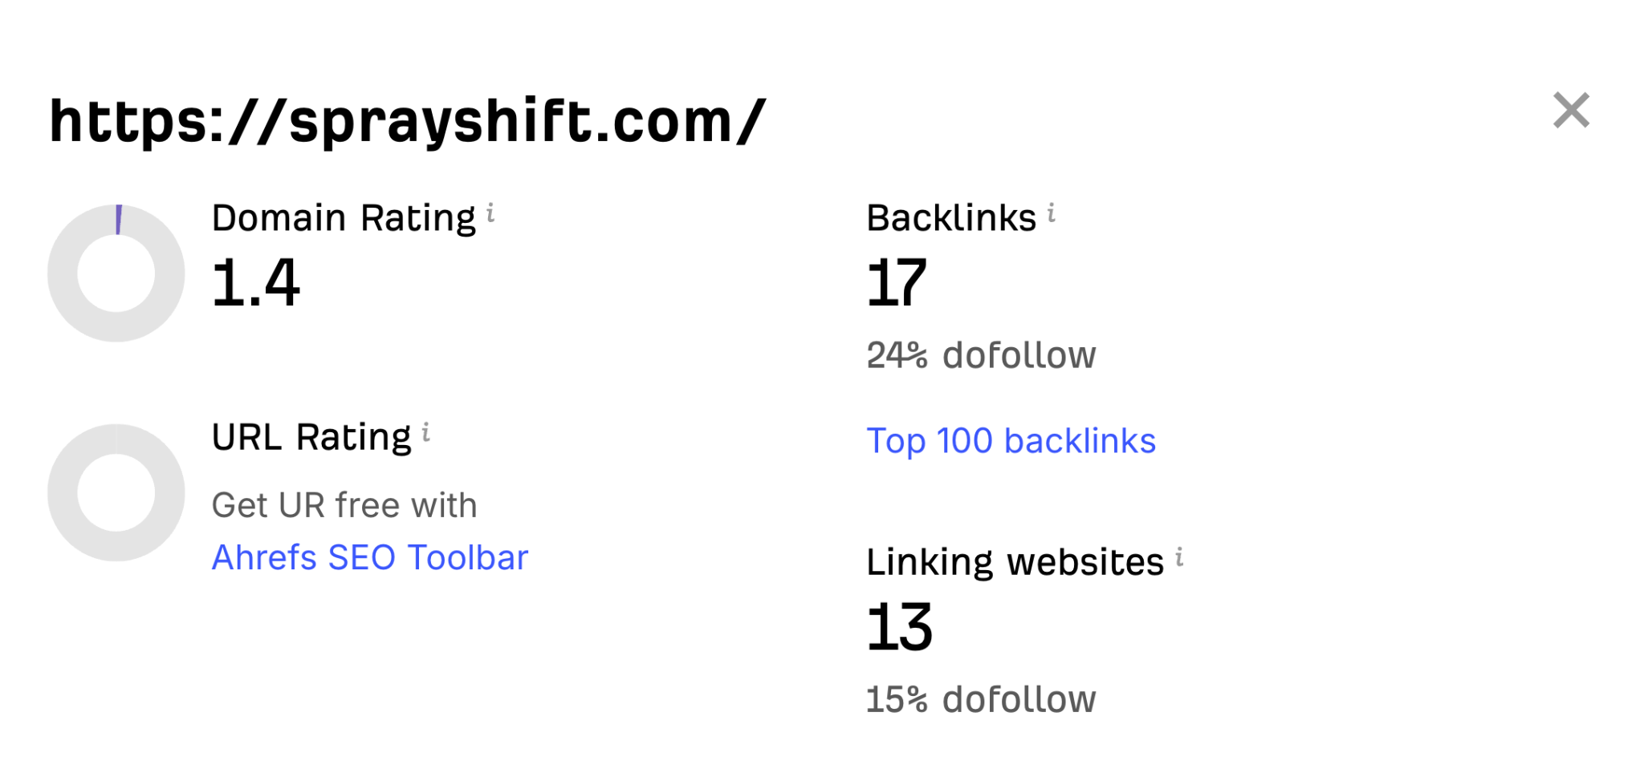
Task: Select the Domain Rating value 1.4
Action: [255, 283]
